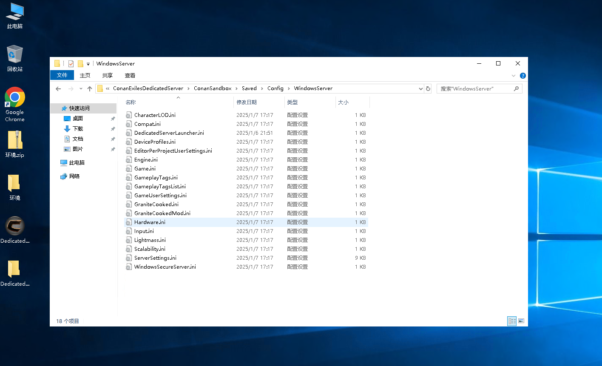This screenshot has height=366, width=602.
Task: Open the 查看 (View) ribbon tab
Action: pyautogui.click(x=130, y=75)
